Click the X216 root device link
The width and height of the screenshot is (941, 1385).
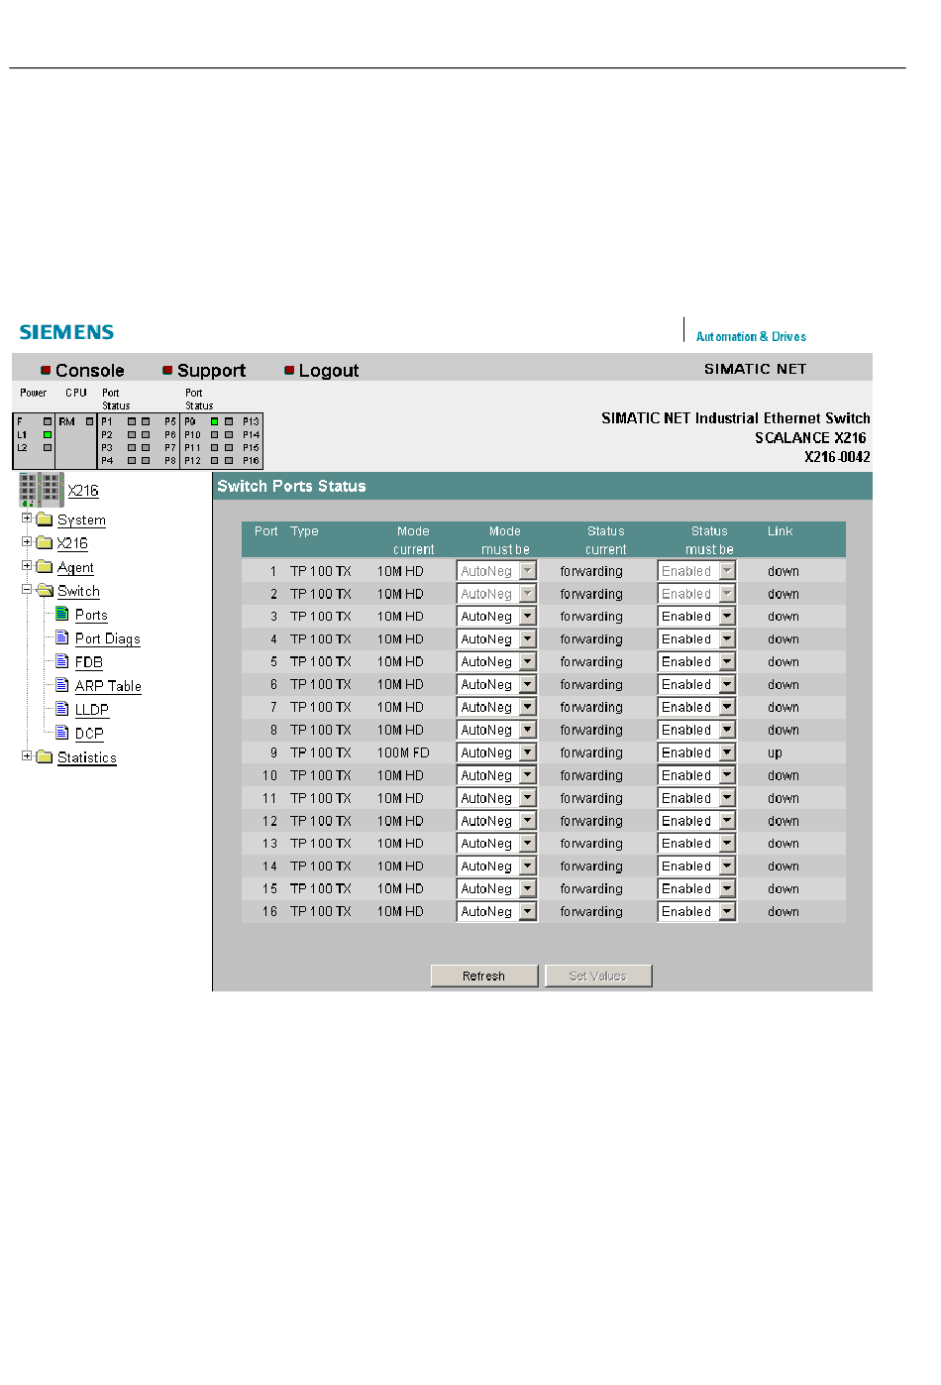click(83, 491)
